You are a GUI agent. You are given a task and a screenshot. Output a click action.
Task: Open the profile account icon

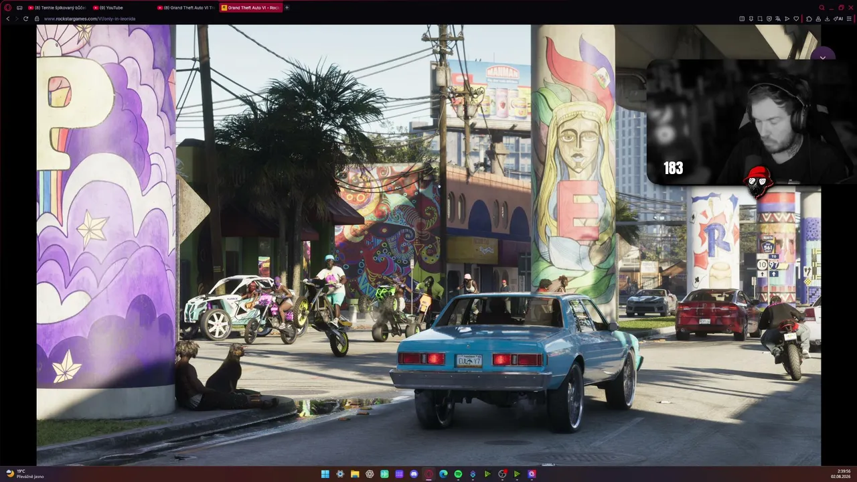pos(817,19)
